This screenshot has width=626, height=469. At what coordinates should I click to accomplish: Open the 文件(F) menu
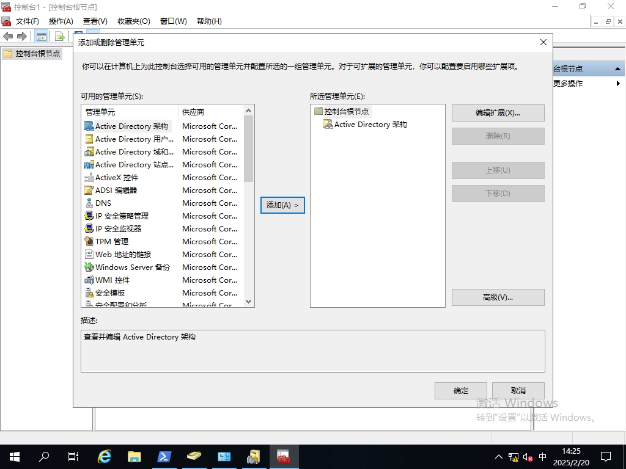(x=27, y=21)
